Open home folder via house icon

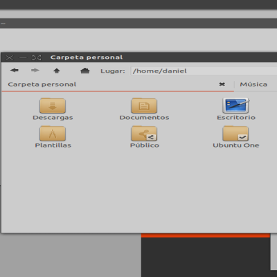[x=85, y=71]
